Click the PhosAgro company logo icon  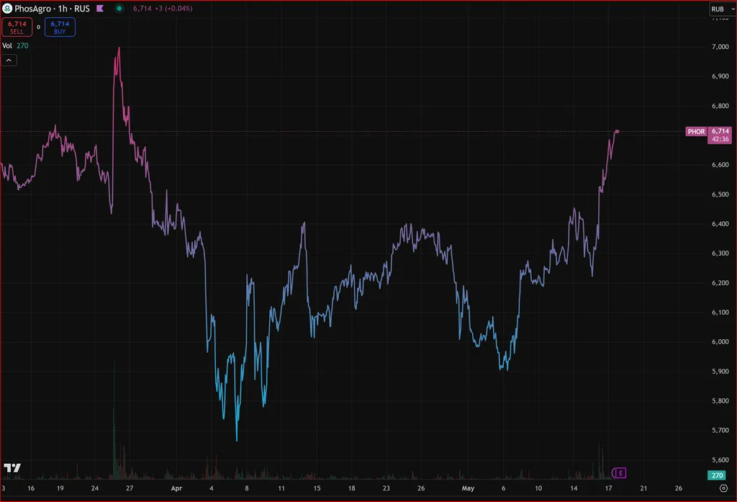(7, 9)
